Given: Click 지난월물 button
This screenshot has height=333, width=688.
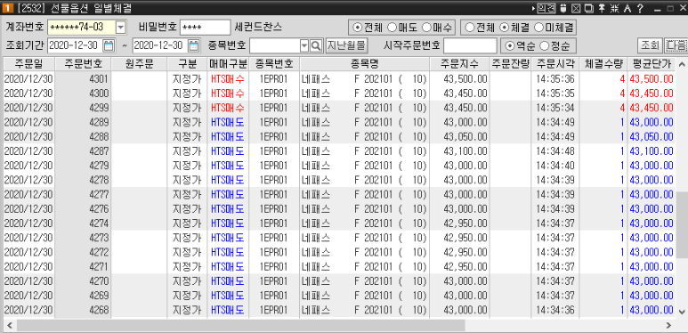Looking at the screenshot, I should click(x=346, y=45).
